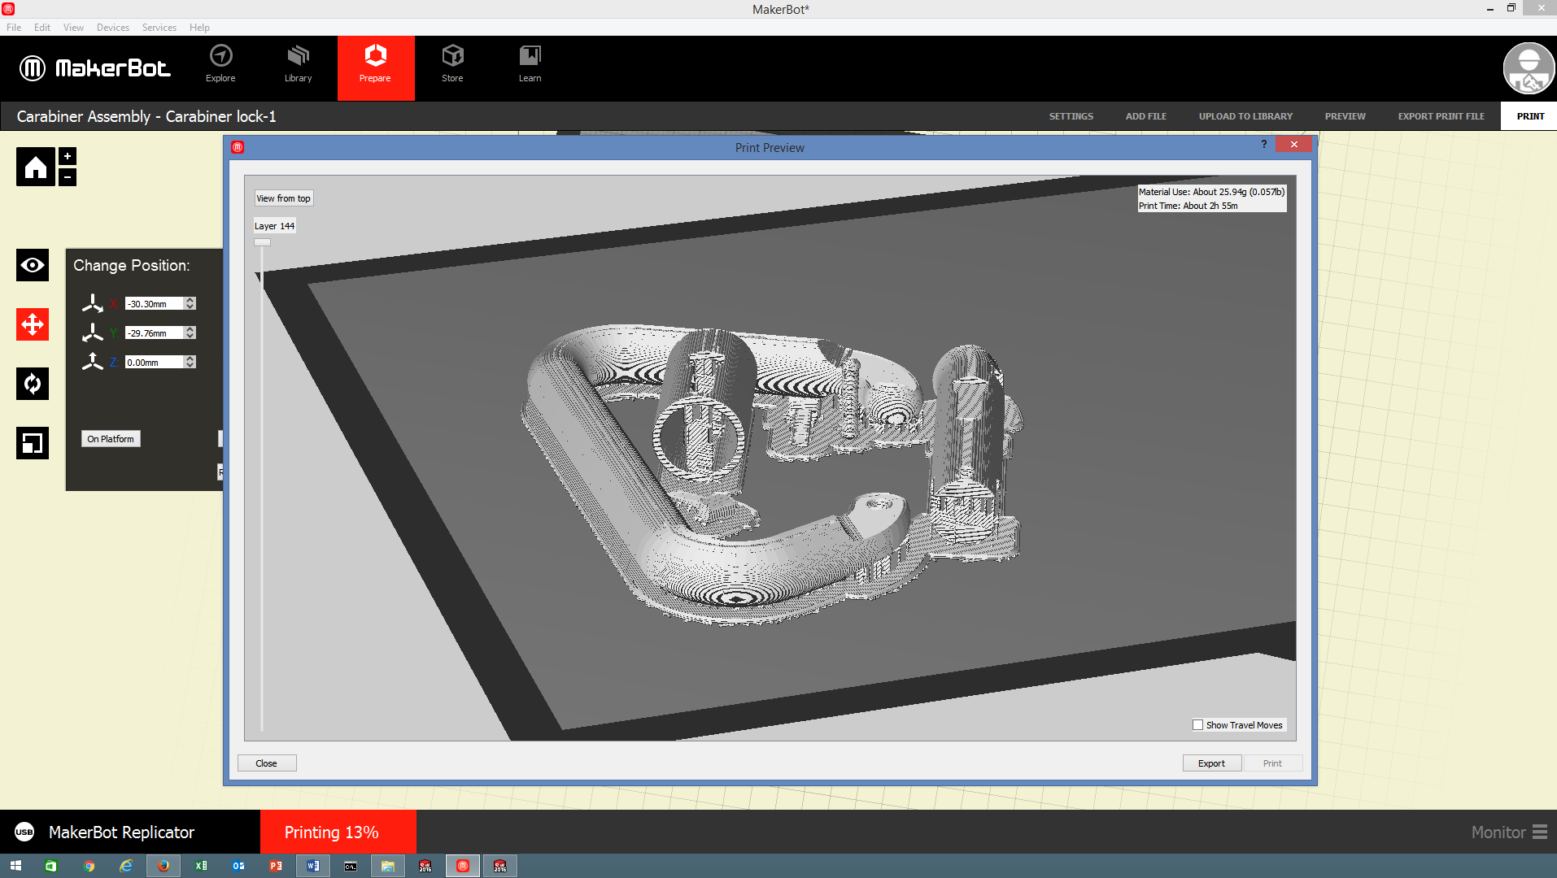
Task: Click UPLOAD TO LIBRARY
Action: 1245,116
